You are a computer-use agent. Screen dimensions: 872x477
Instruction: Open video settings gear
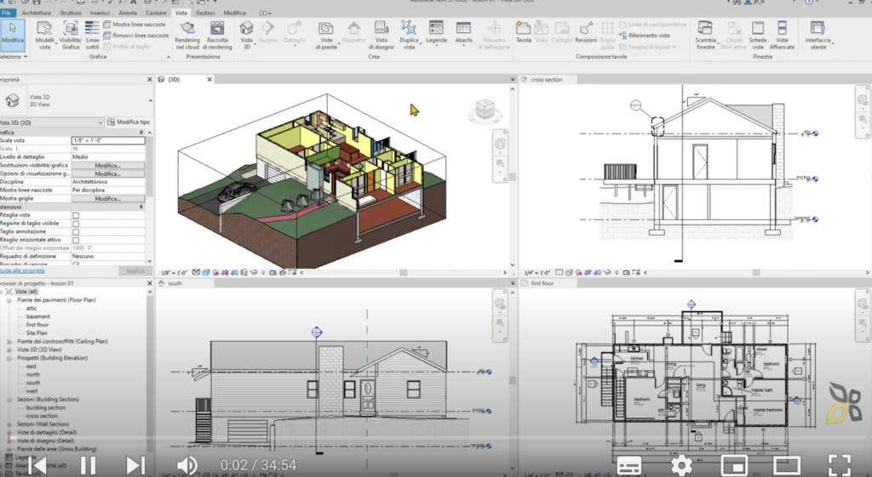pos(680,465)
